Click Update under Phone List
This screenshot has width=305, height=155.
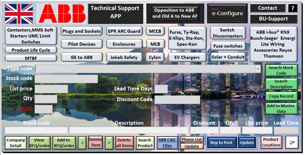point(192,146)
